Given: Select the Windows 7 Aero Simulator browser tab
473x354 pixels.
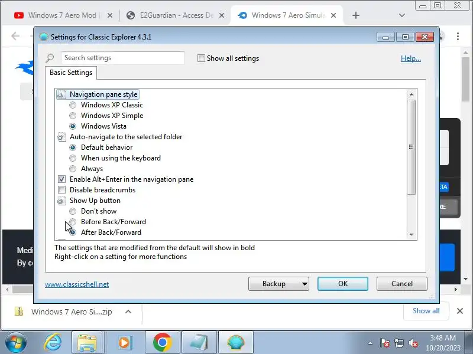Looking at the screenshot, I should pyautogui.click(x=288, y=15).
